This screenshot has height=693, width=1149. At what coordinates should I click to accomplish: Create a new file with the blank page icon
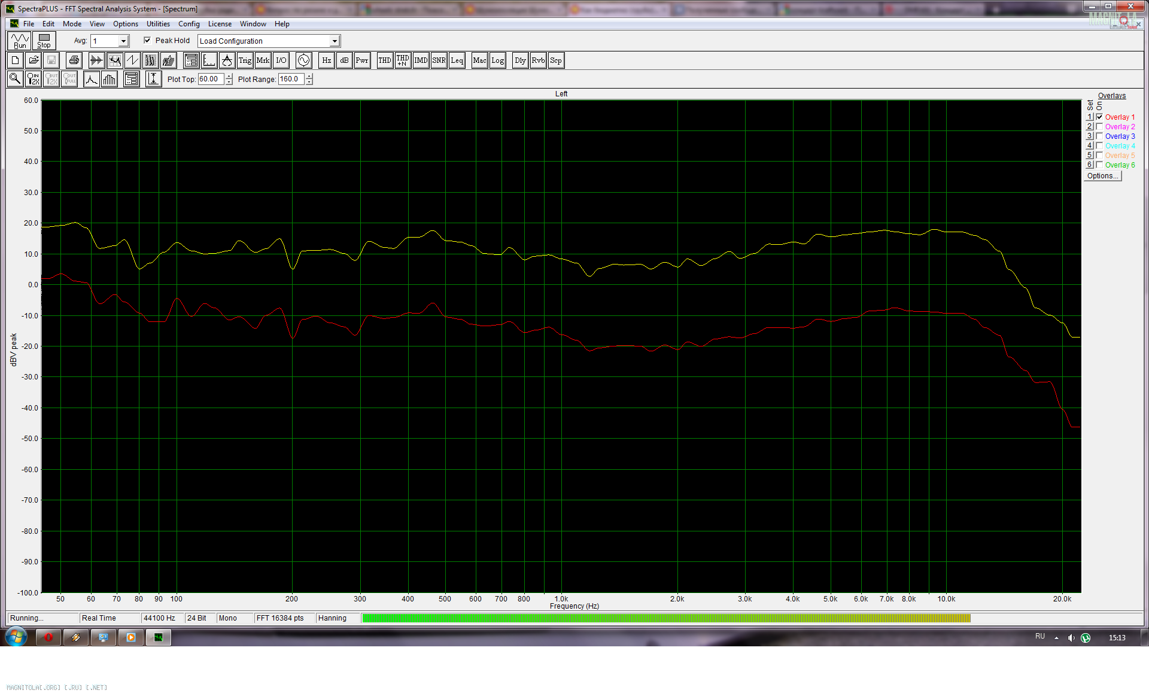click(16, 60)
